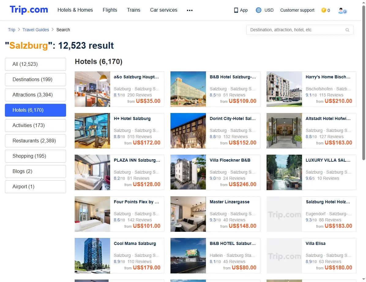This screenshot has width=366, height=282.
Task: Open Cool Mama Salzburg tower photo
Action: pyautogui.click(x=92, y=256)
